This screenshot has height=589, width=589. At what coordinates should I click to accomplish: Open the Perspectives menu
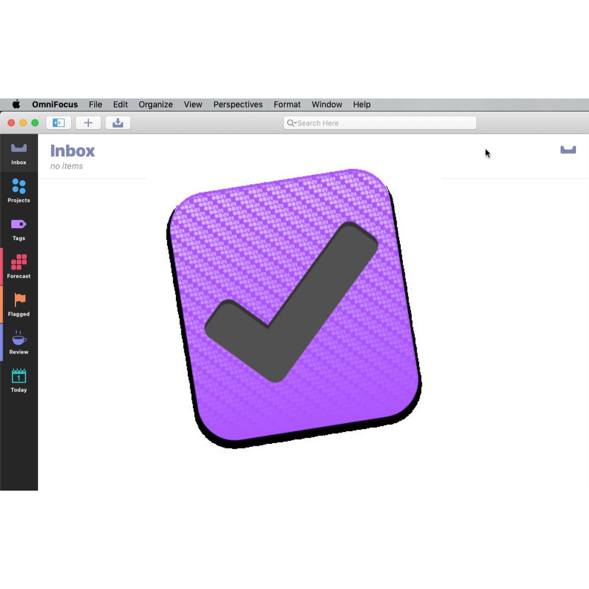(x=238, y=104)
